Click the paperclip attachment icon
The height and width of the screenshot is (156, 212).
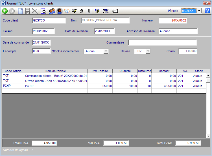tap(89, 11)
